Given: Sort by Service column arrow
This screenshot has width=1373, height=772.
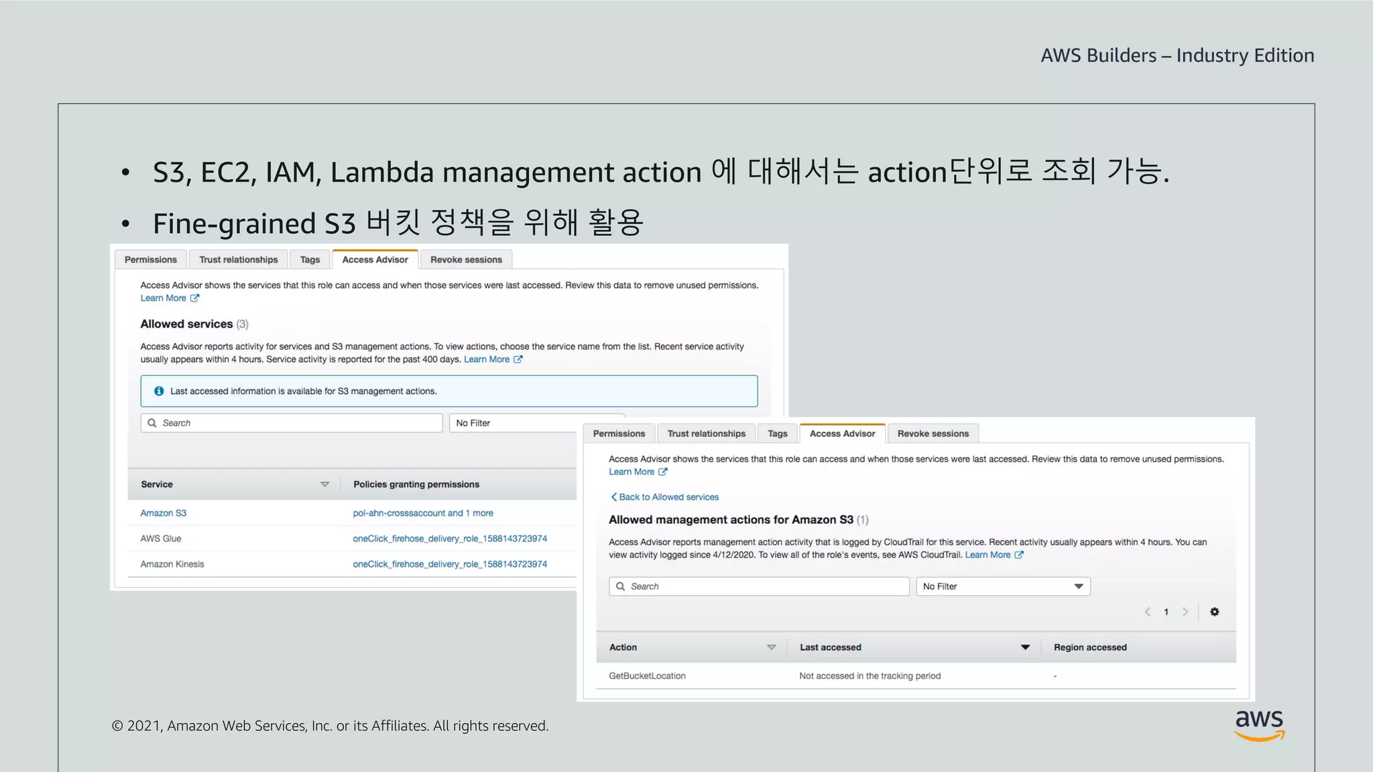Looking at the screenshot, I should 324,484.
